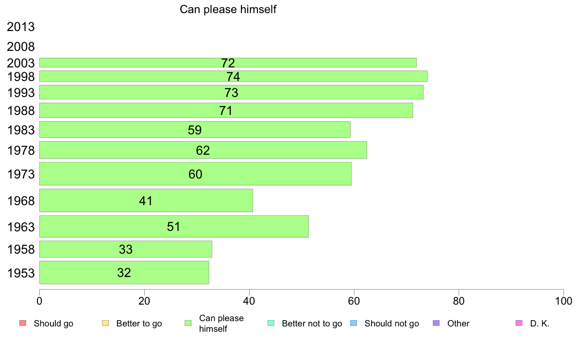The image size is (577, 357).
Task: Select the green Can please himself swatch
Action: click(x=188, y=323)
